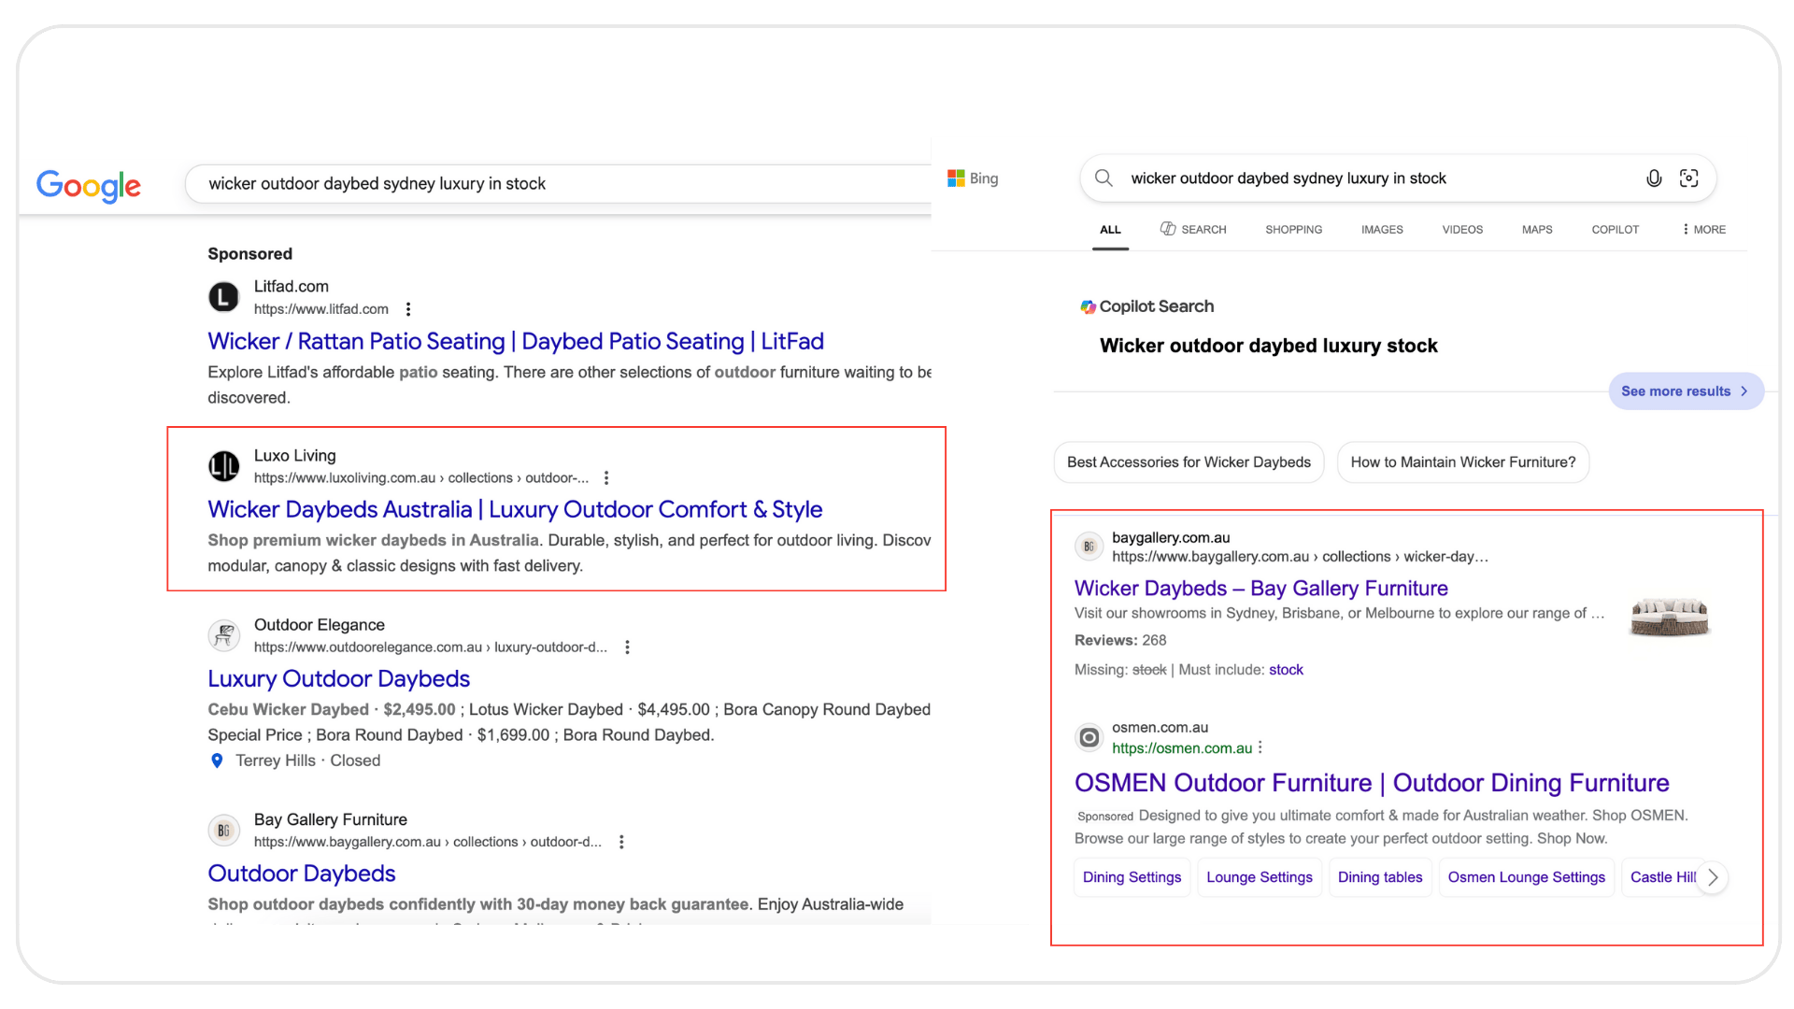Click the 'stock' must include link
This screenshot has height=1009, width=1794.
click(x=1286, y=670)
